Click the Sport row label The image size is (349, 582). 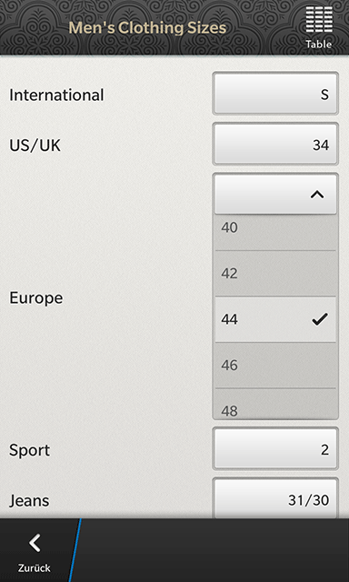(30, 451)
